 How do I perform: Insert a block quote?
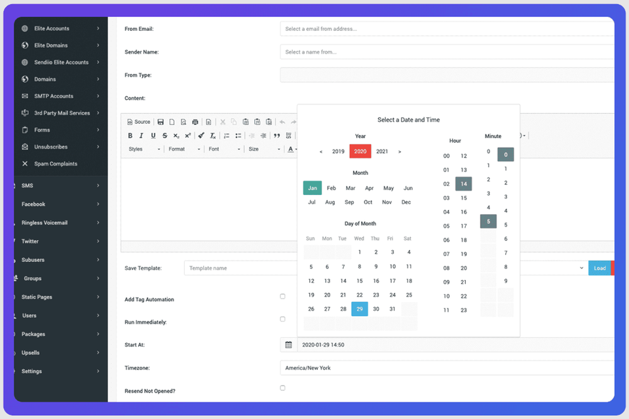[276, 136]
